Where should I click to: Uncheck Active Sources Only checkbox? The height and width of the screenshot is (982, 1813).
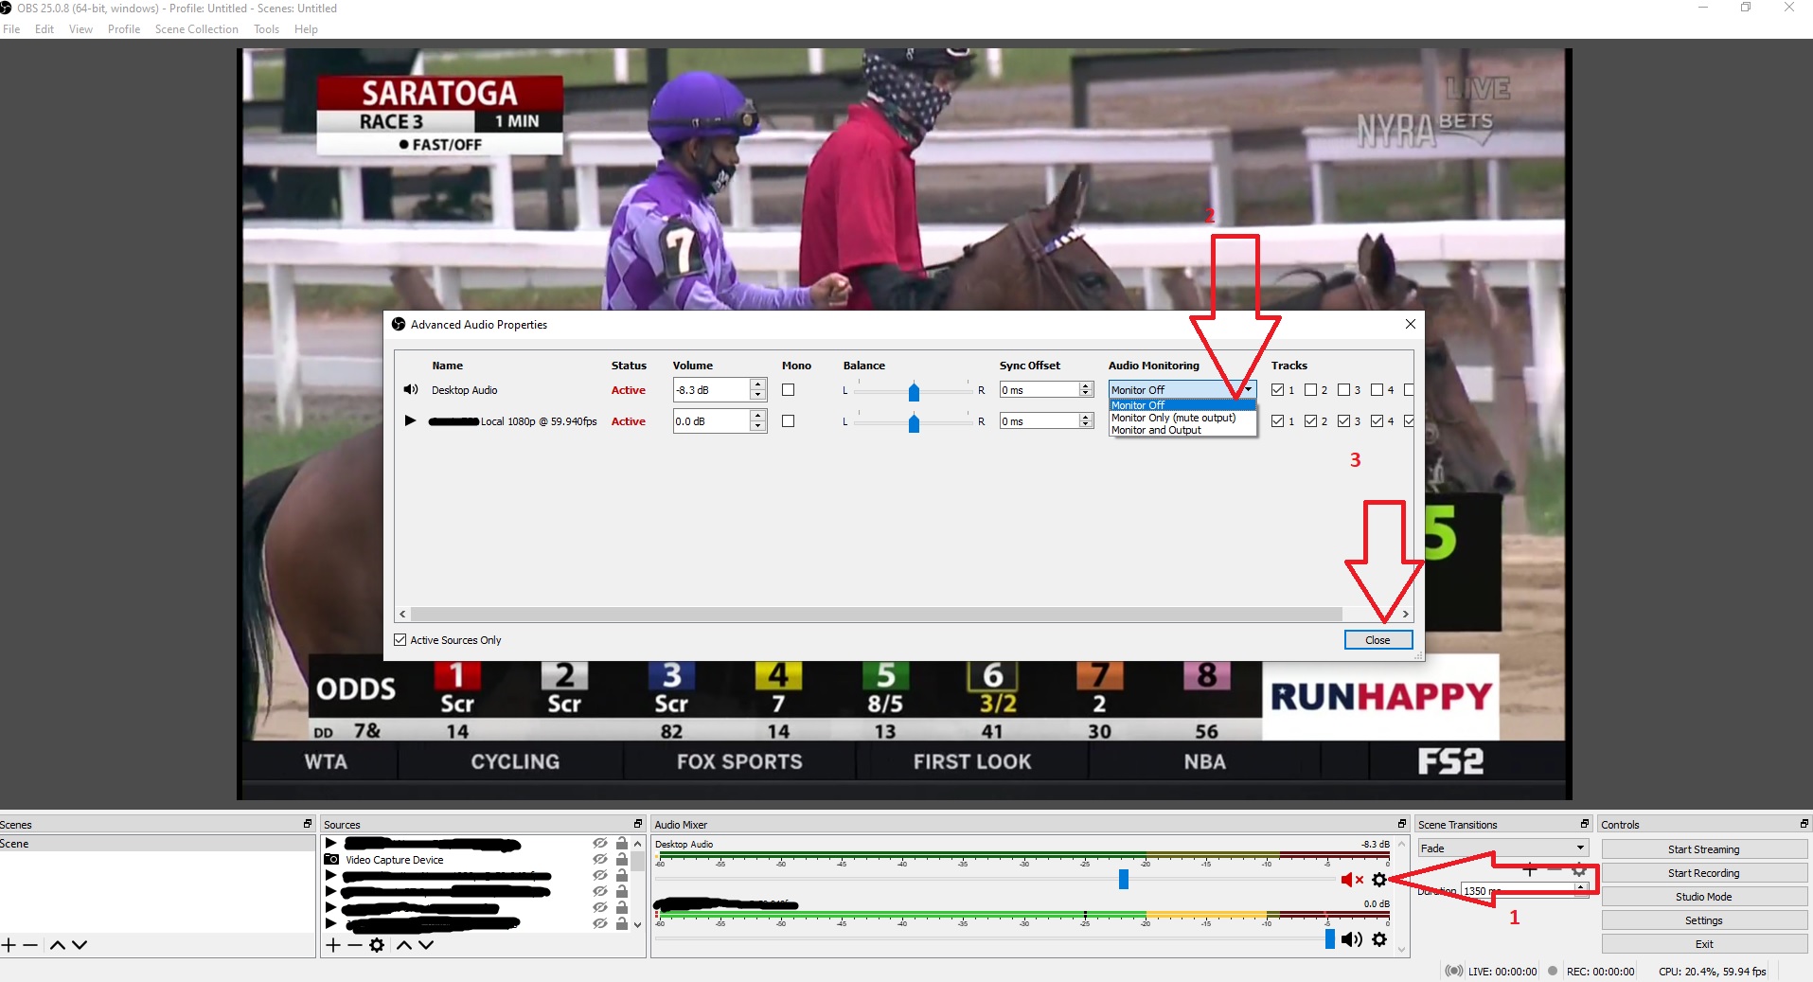[400, 640]
